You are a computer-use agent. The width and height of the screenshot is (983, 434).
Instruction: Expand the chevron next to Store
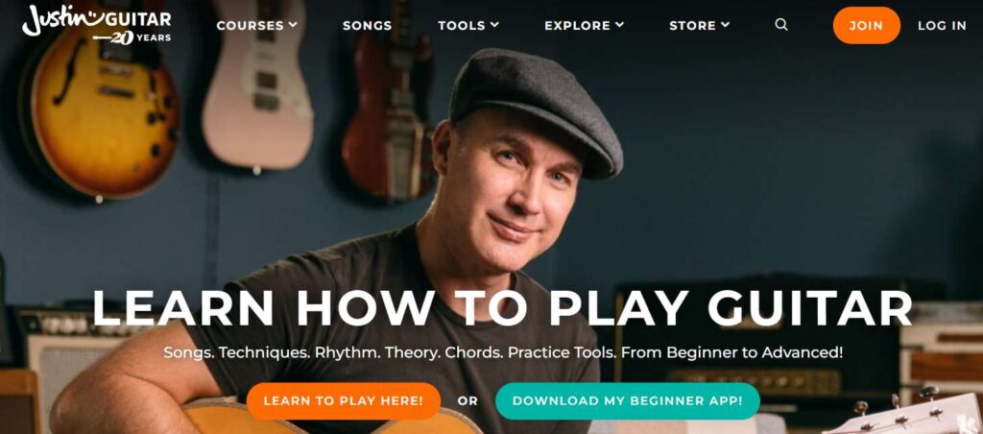click(x=726, y=25)
